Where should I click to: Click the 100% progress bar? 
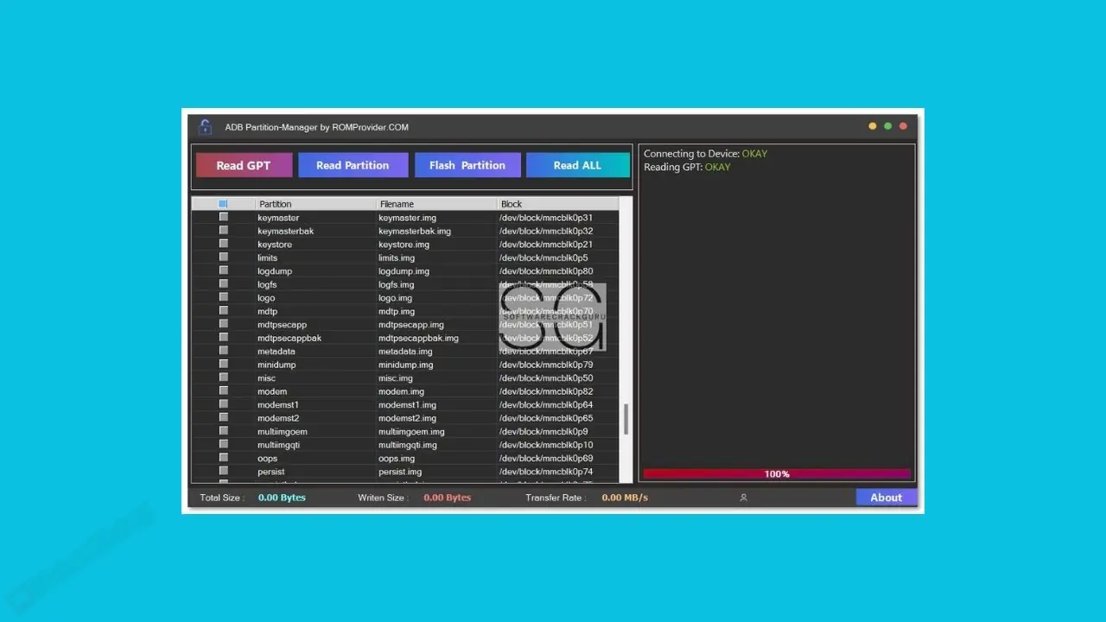pos(777,474)
